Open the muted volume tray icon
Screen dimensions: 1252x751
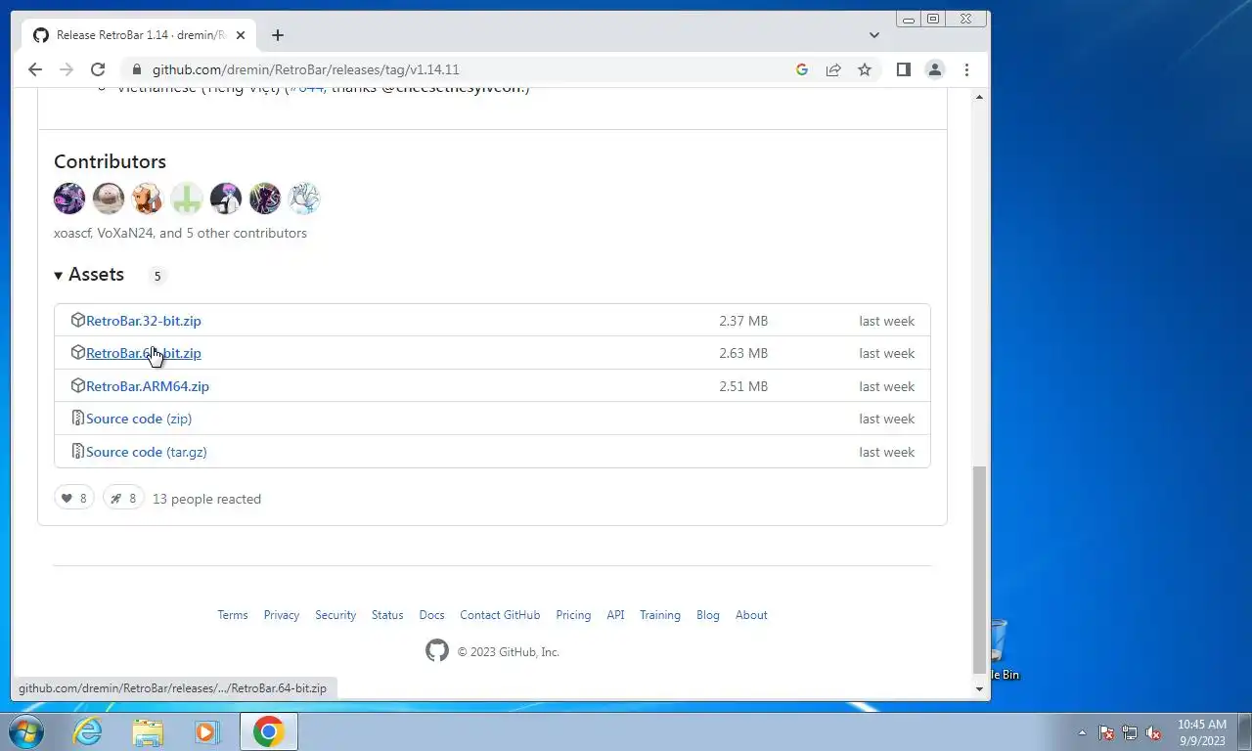pyautogui.click(x=1153, y=732)
